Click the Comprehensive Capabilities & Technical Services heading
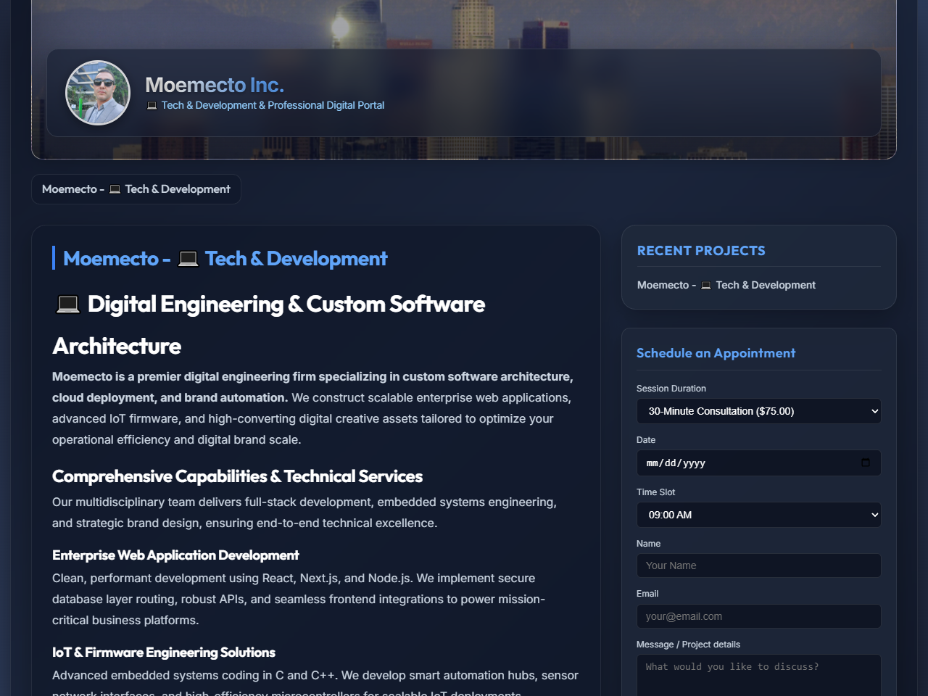The width and height of the screenshot is (928, 696). click(x=237, y=476)
